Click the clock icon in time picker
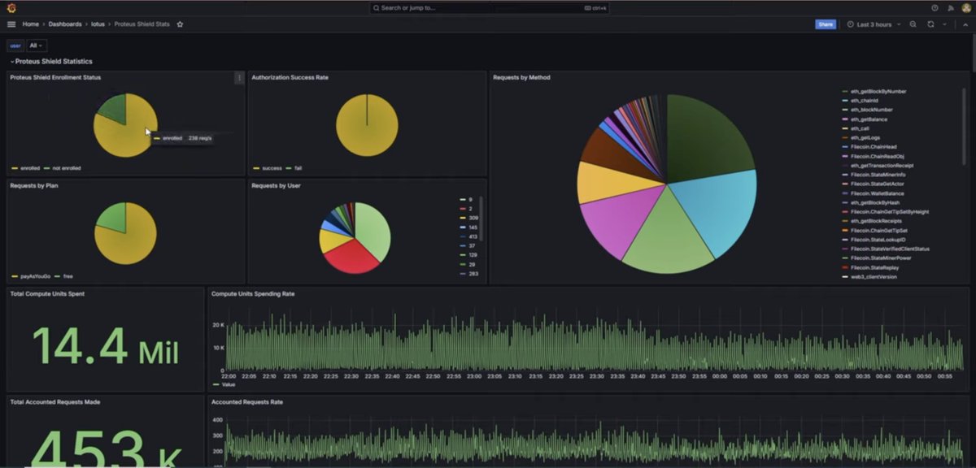The image size is (976, 468). click(851, 24)
